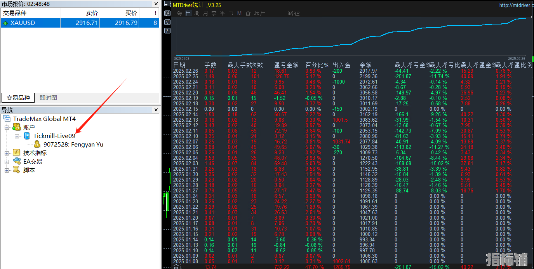Click the Tickmill-Live09 server icon
Viewport: 534px width, 269px height.
(x=27, y=136)
